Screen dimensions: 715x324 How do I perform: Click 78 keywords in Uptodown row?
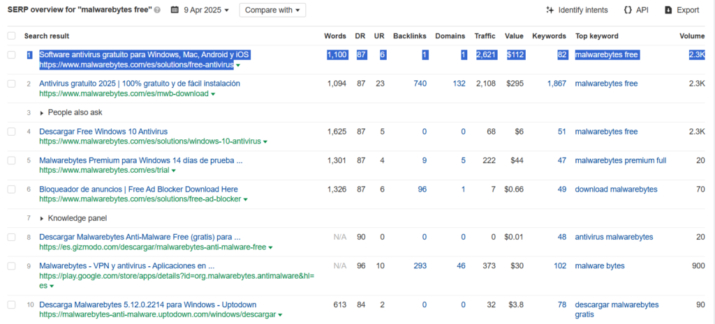point(562,305)
